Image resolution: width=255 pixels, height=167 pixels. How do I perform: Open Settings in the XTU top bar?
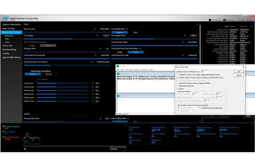click(241, 20)
